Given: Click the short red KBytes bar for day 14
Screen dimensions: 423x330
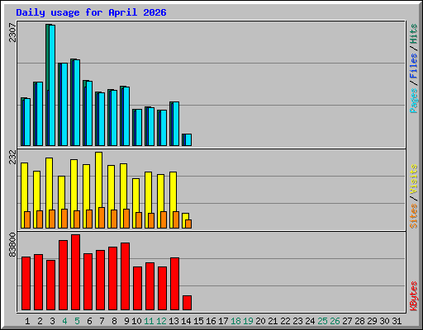Looking at the screenshot, I should [187, 303].
